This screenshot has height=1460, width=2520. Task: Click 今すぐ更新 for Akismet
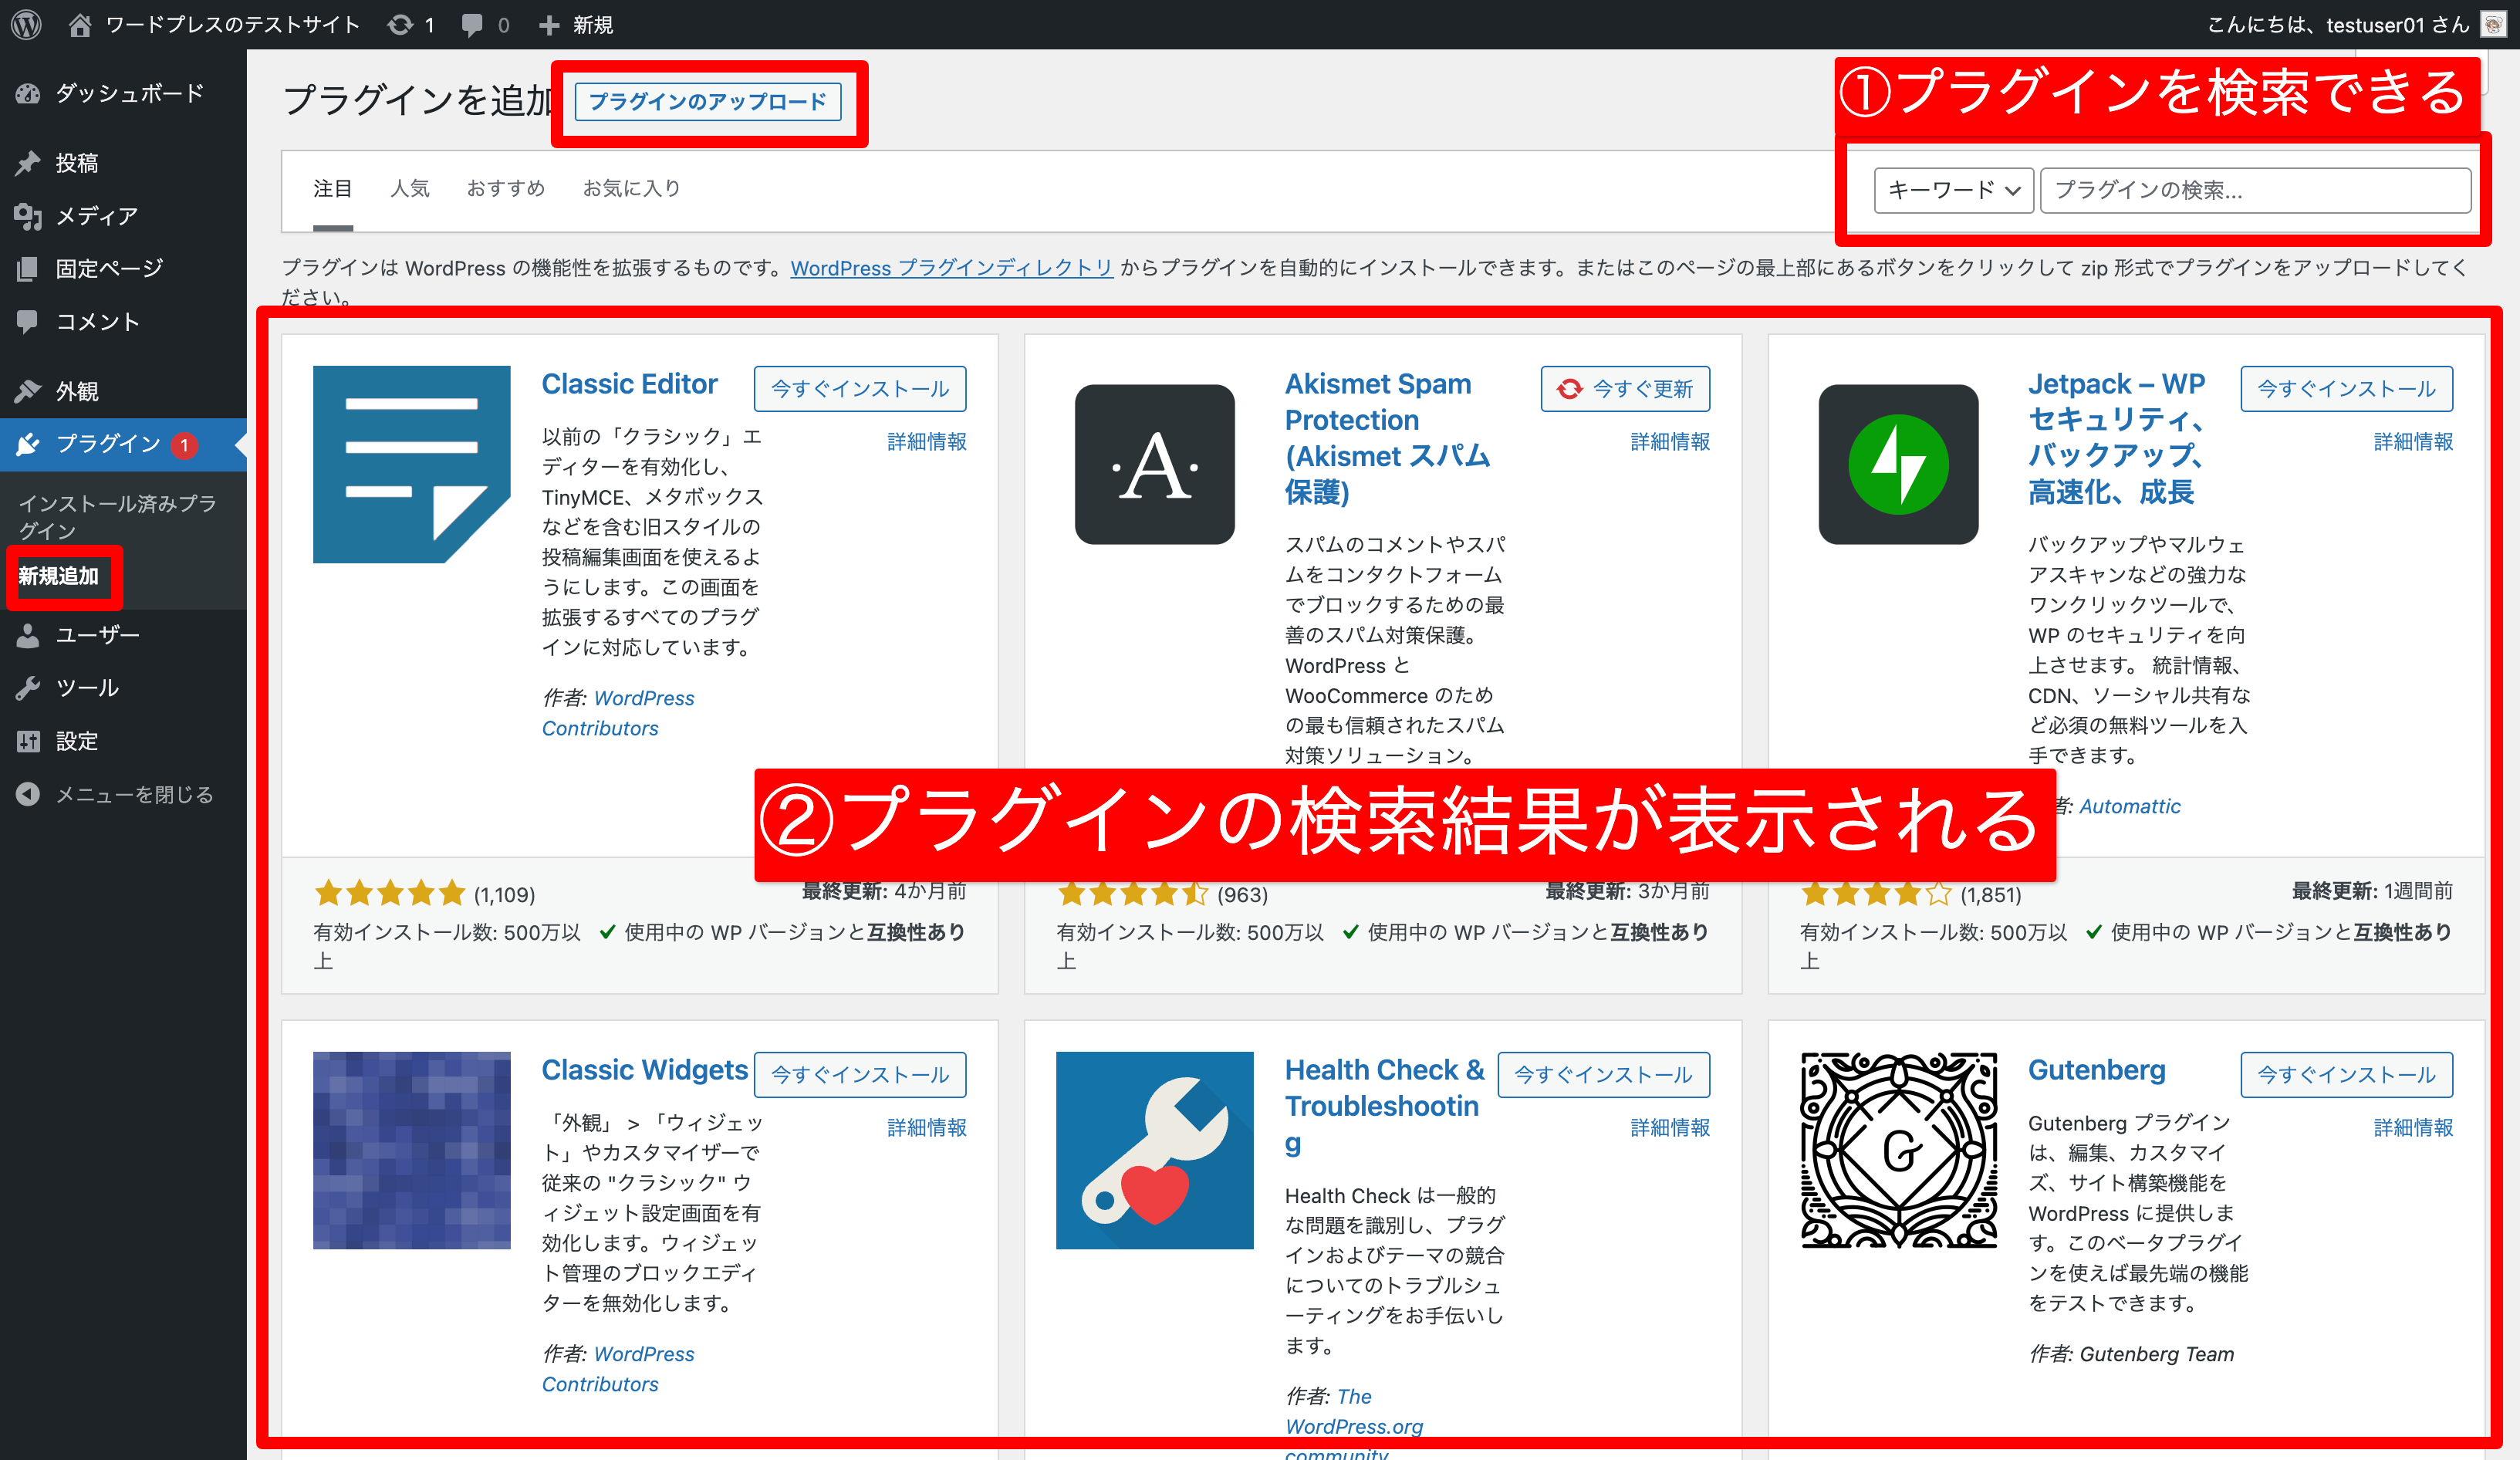[1625, 388]
